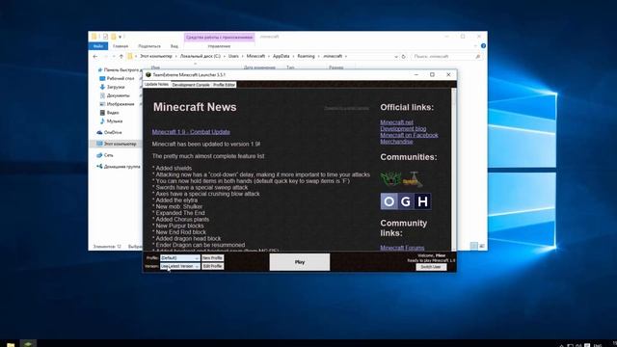
Task: Open the Управление ribbon tab in Explorer
Action: (x=219, y=46)
